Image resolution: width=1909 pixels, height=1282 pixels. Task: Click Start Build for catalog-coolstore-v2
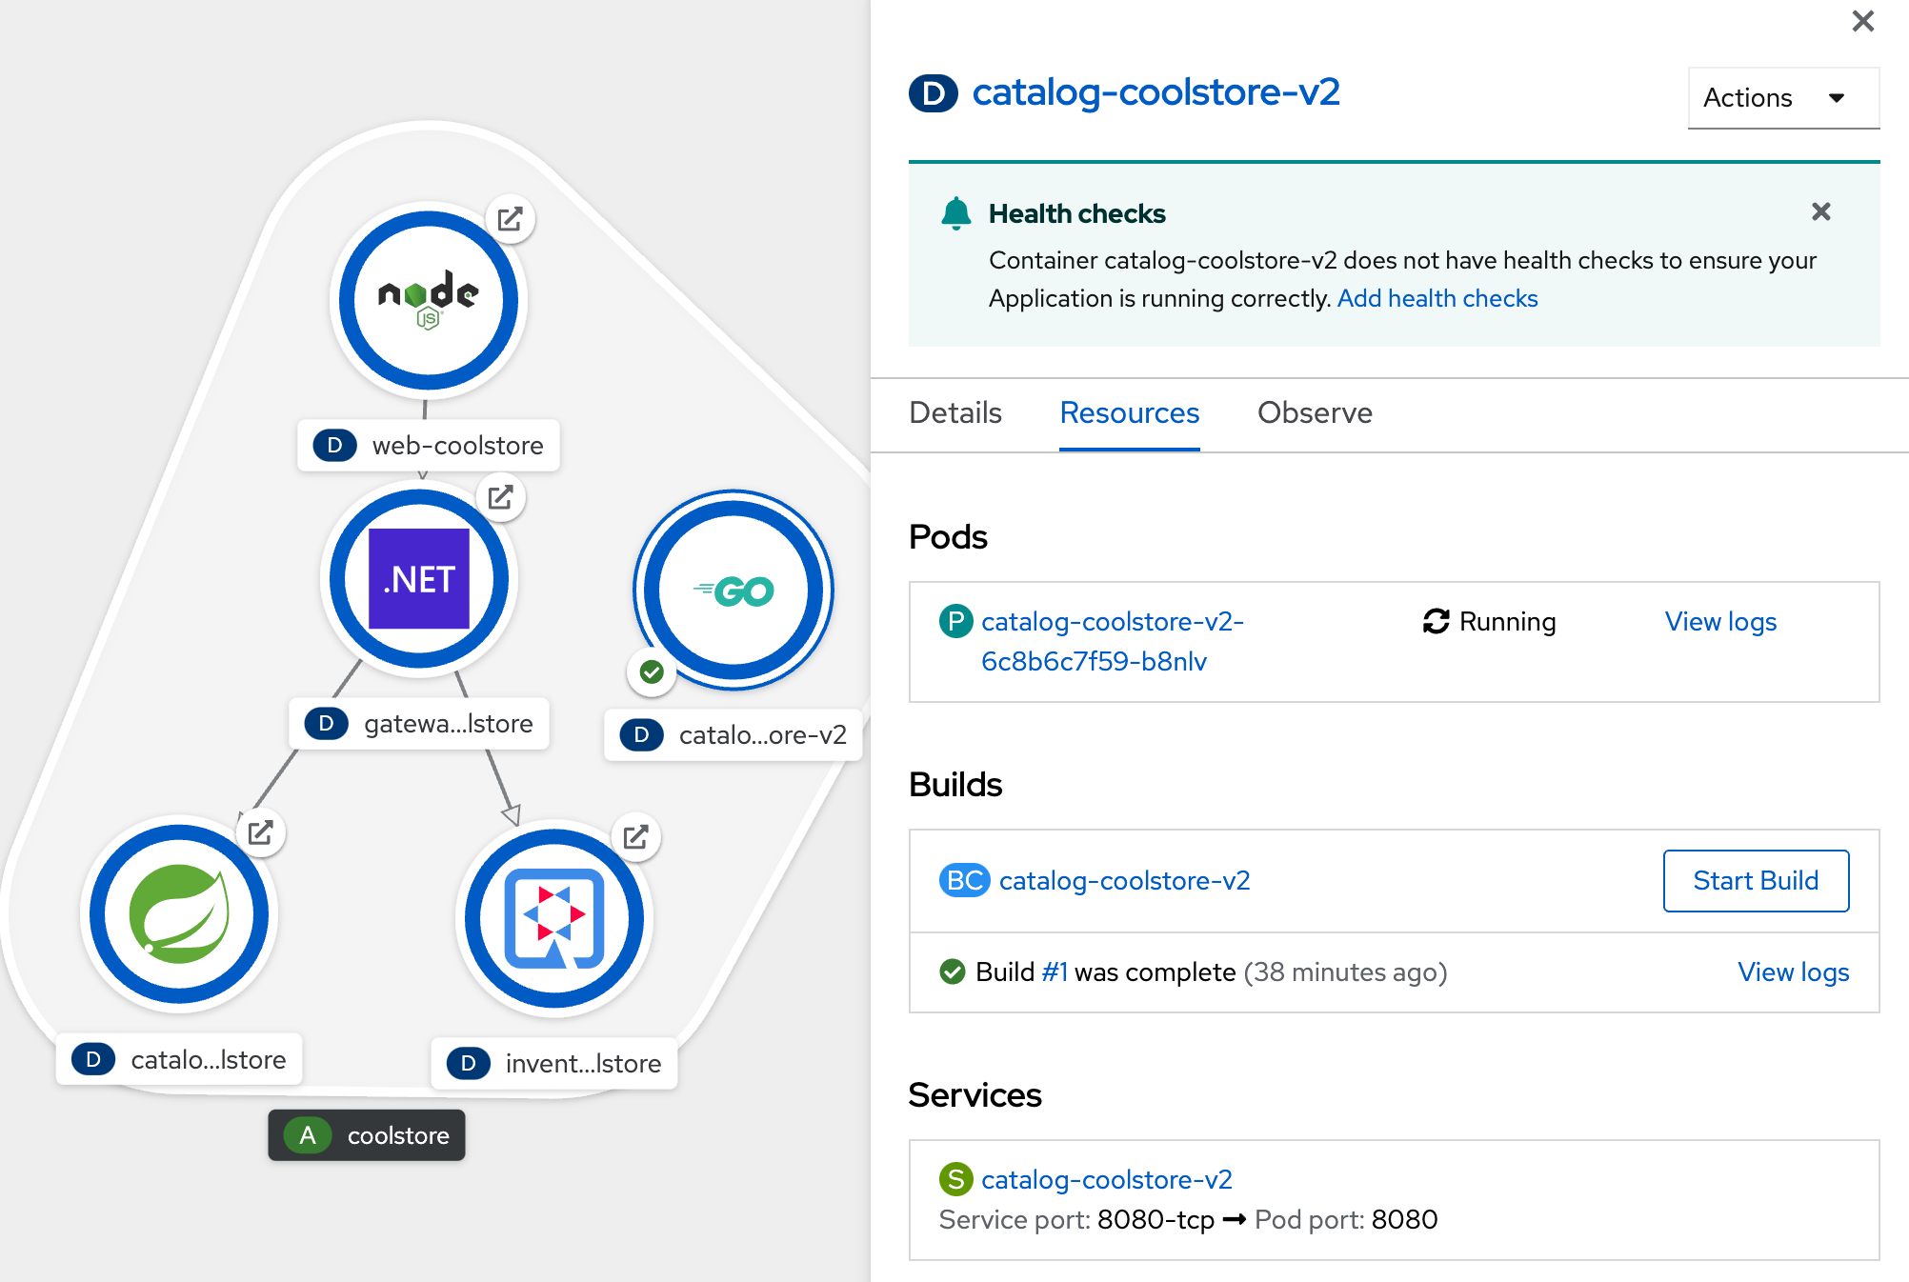[1755, 880]
